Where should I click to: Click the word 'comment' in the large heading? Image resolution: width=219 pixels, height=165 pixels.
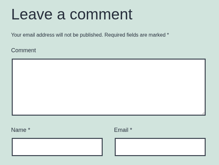tap(101, 15)
